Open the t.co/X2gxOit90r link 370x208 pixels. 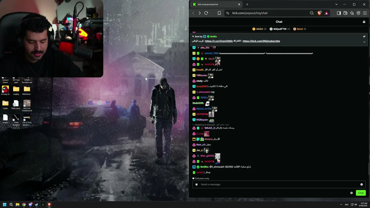(x=219, y=41)
